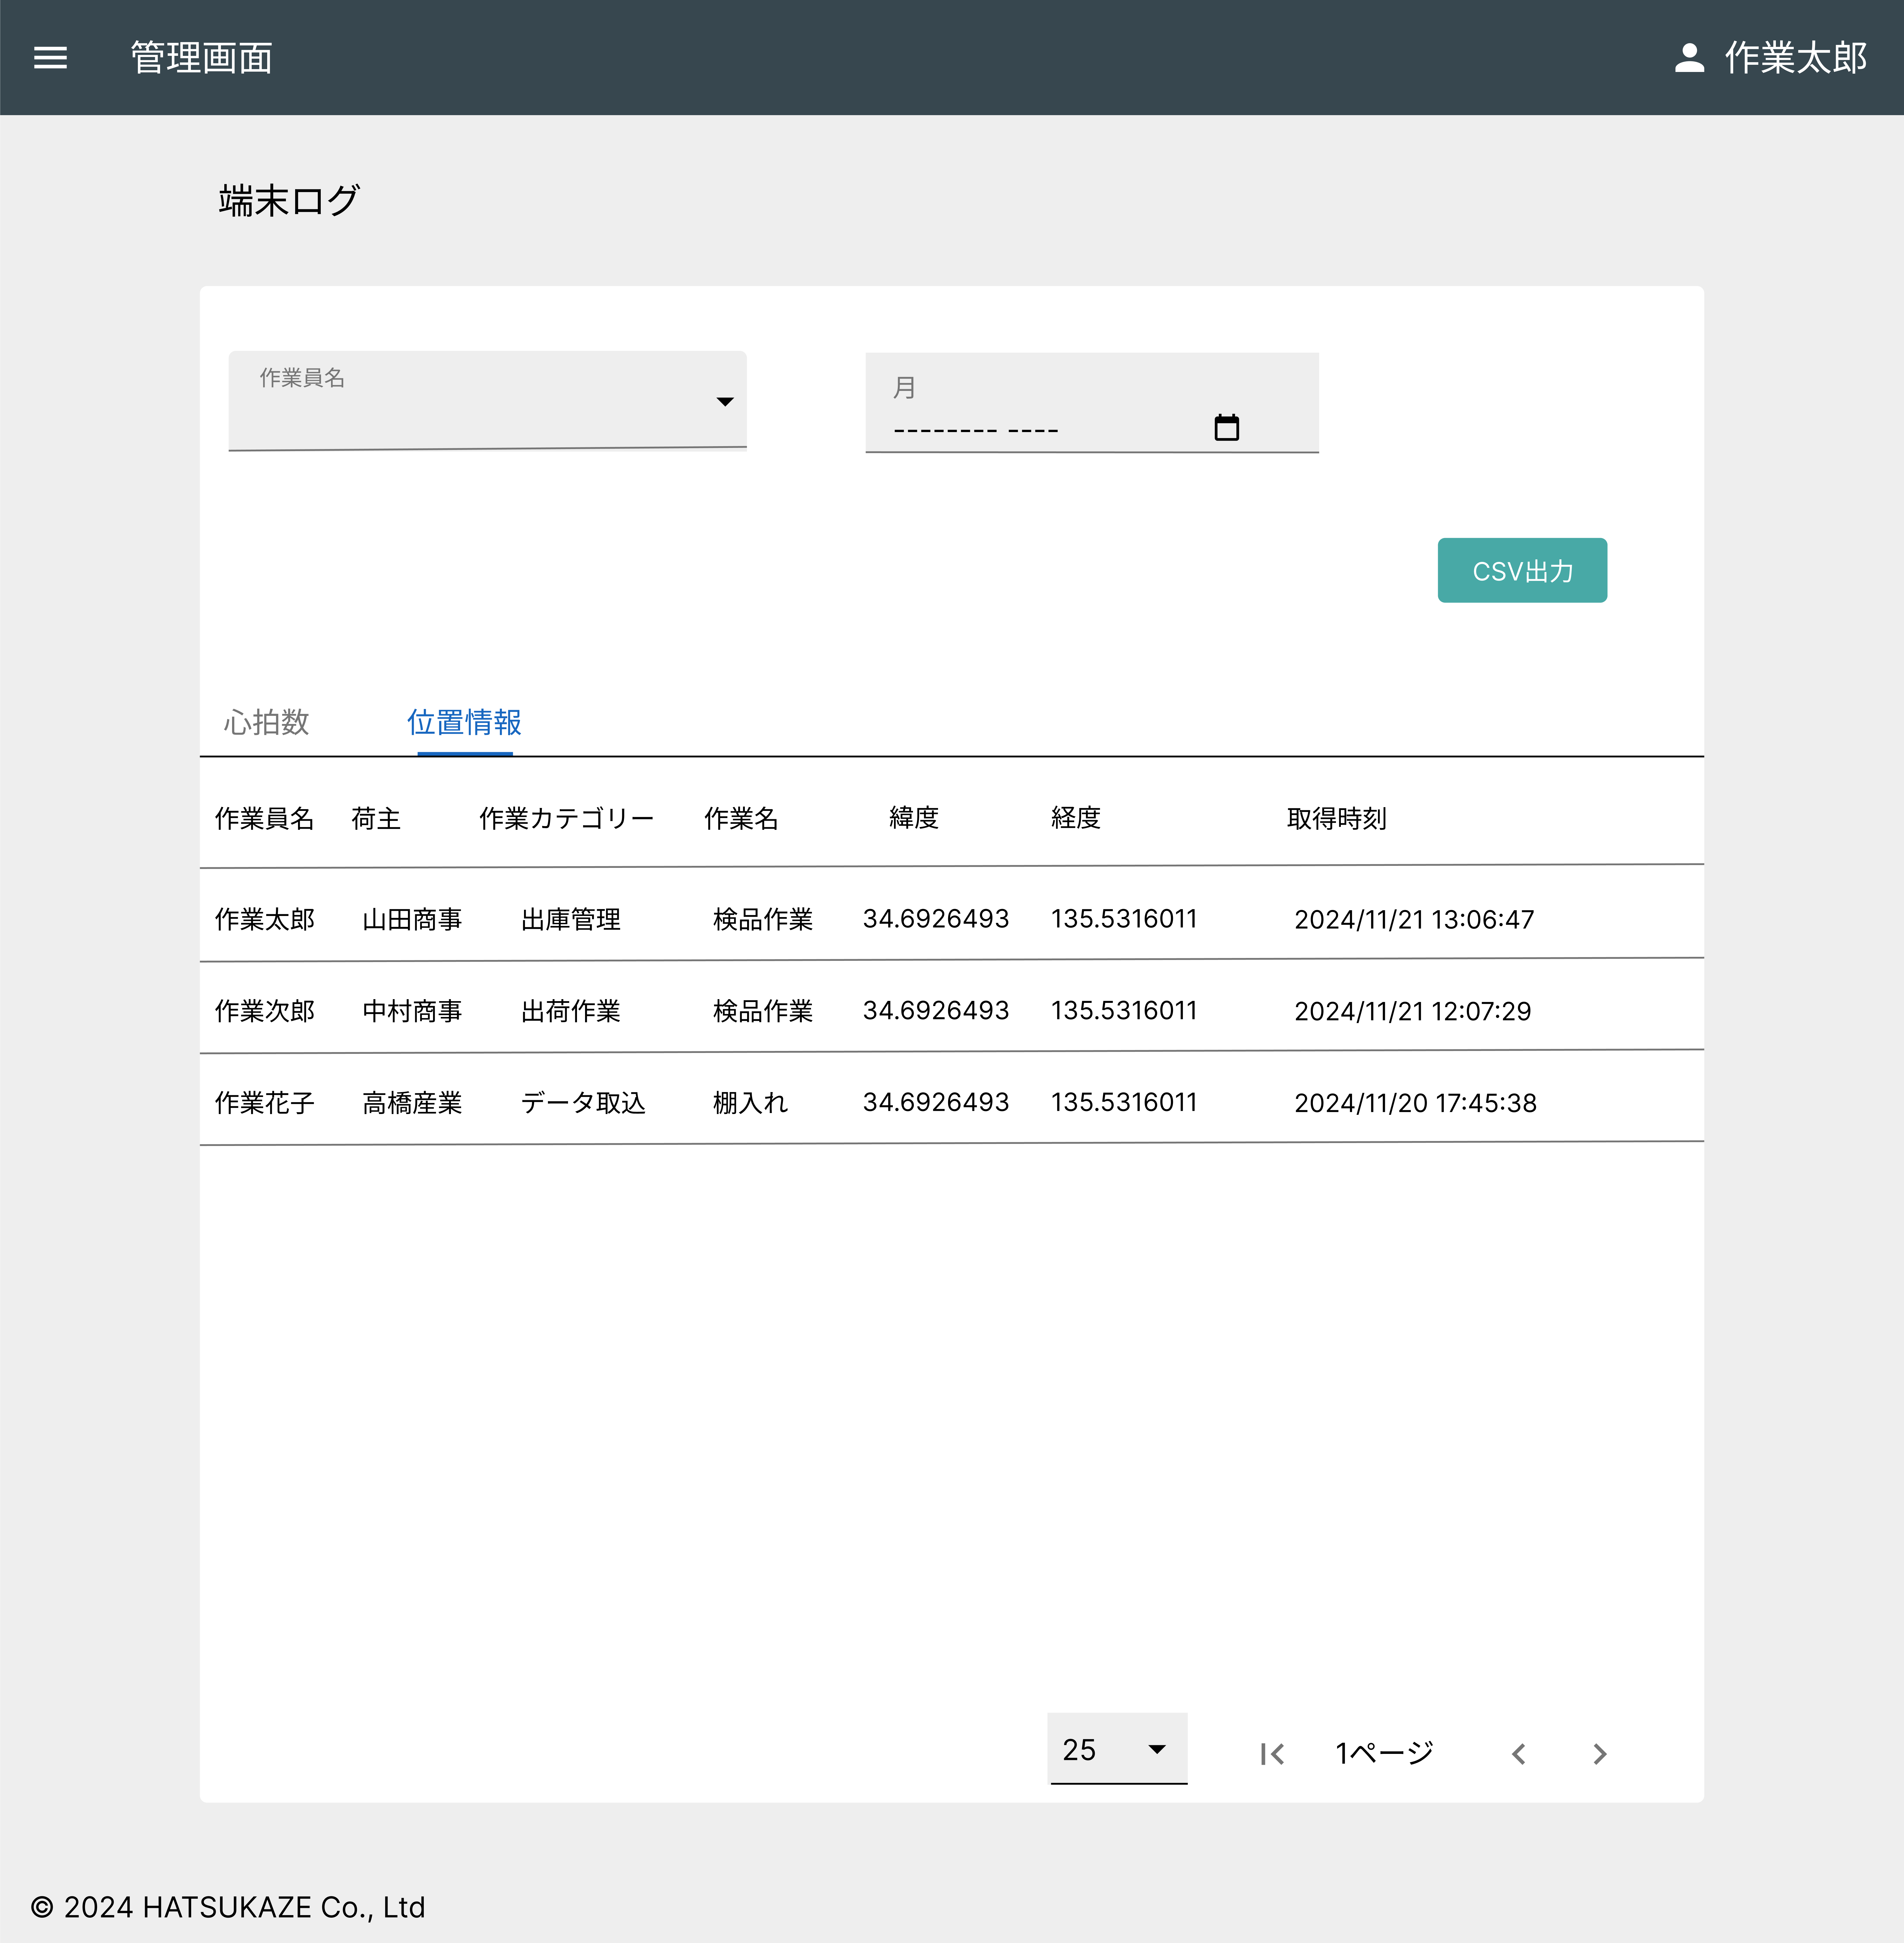The height and width of the screenshot is (1943, 1904).
Task: Select the 作業花子 table cell
Action: (265, 1103)
